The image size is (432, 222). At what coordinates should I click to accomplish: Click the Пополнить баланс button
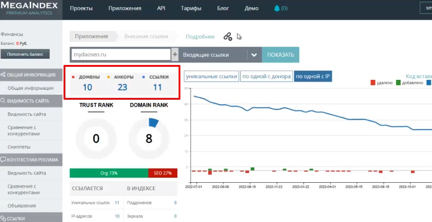coord(25,54)
